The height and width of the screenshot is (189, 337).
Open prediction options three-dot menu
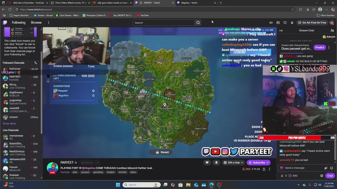tap(329, 48)
